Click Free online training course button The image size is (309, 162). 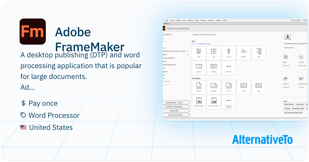293,113
